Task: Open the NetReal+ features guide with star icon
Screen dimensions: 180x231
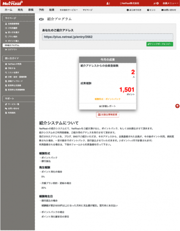Action: pos(13,64)
